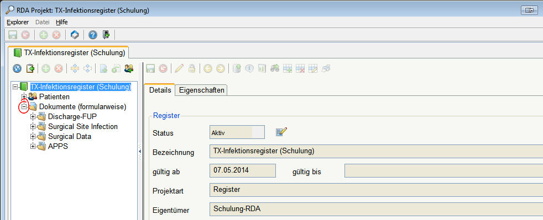Select Surgical Site Infection in the tree
This screenshot has height=220, width=543.
[83, 127]
